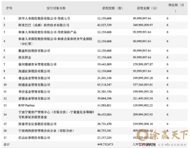Image resolution: width=190 pixels, height=148 pixels.
Task: Click the 合计 total row label
Action: (7, 144)
